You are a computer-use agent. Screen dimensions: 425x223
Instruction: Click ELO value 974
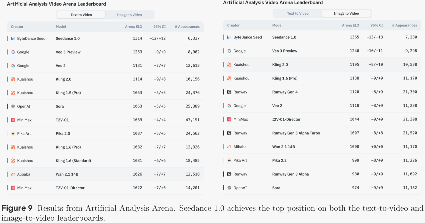point(356,188)
